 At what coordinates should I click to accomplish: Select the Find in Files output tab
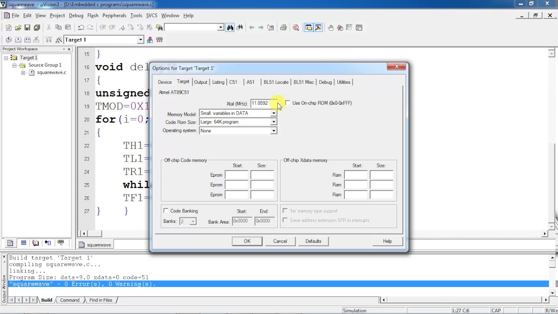101,300
